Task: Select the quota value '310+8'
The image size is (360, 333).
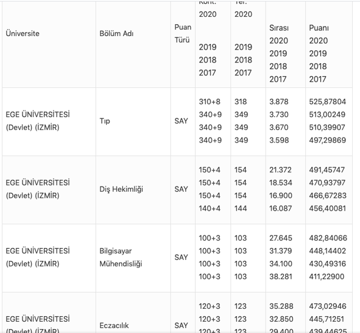Action: 210,101
